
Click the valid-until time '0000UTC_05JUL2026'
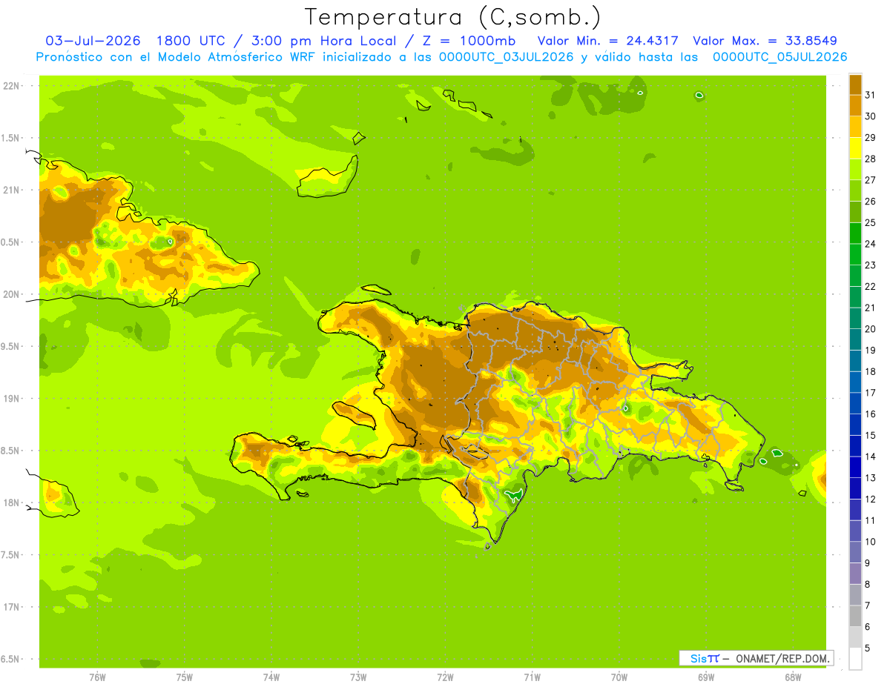[779, 57]
